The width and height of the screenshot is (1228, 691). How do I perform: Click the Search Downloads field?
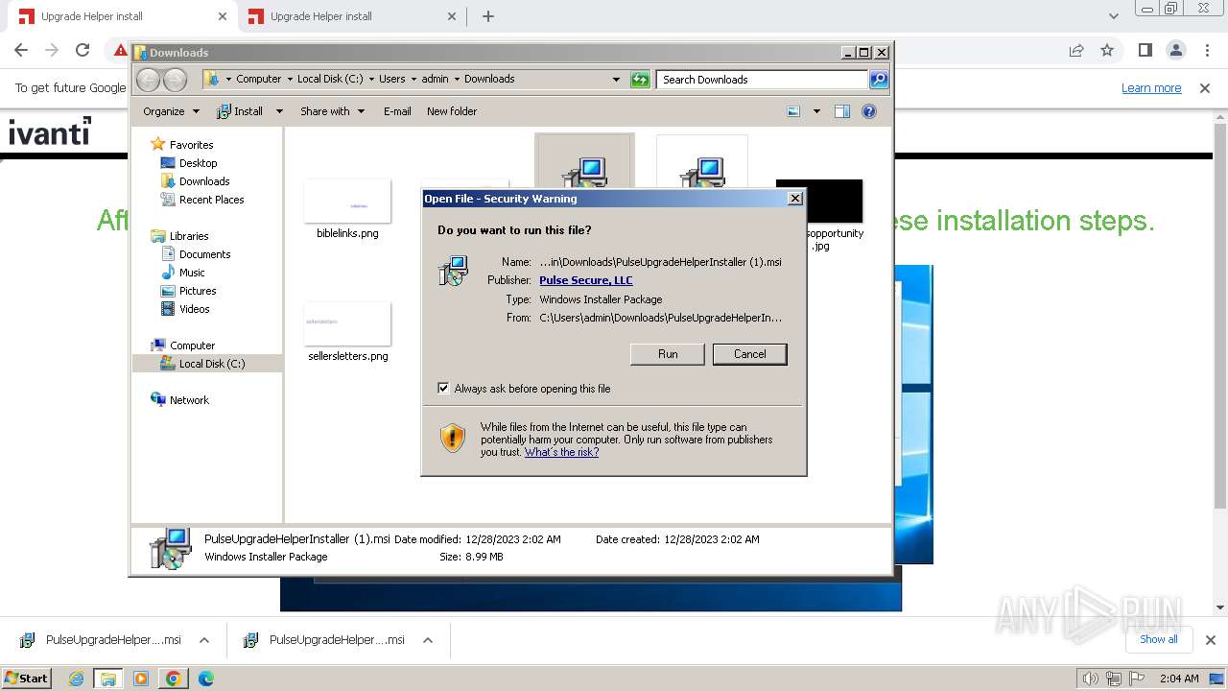point(763,80)
